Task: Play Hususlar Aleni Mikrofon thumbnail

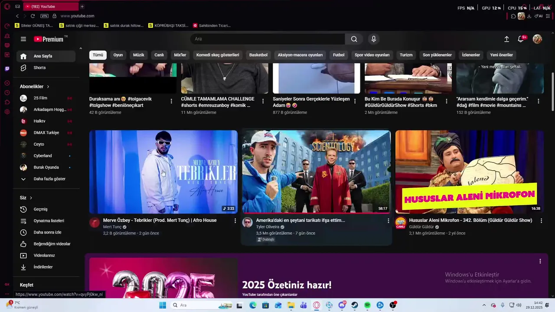Action: (469, 172)
